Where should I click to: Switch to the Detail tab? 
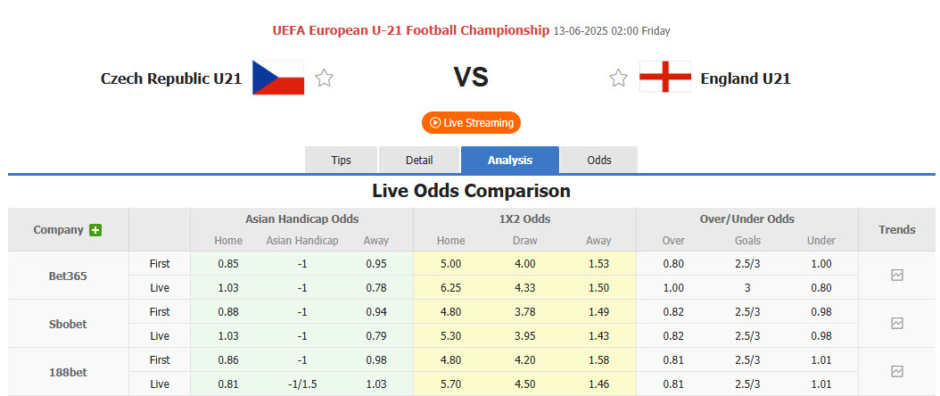click(419, 161)
